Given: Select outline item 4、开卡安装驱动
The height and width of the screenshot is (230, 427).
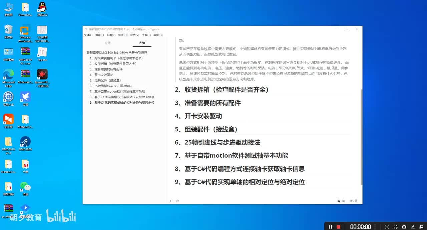Looking at the screenshot, I should coord(101,75).
